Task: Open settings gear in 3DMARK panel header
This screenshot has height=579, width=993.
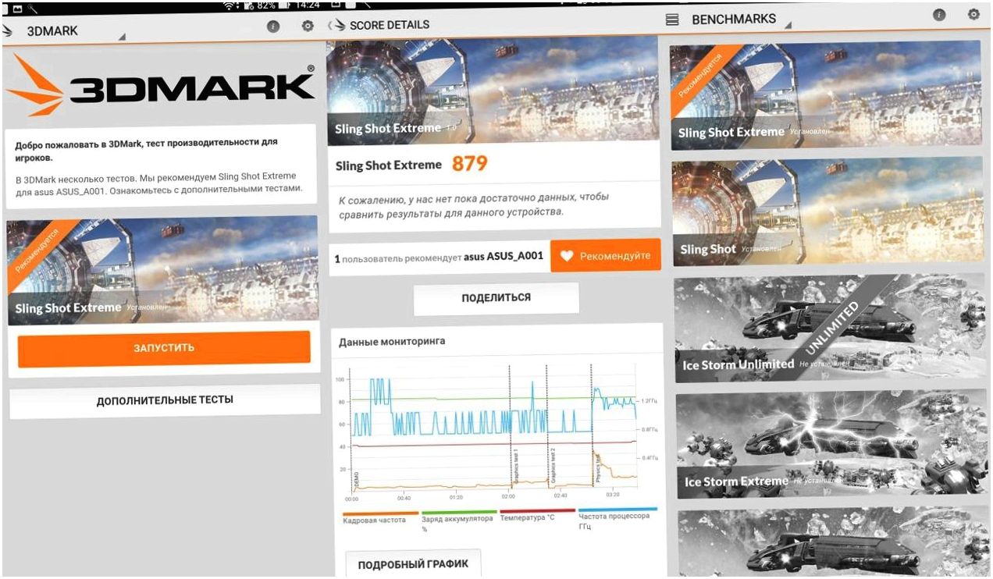Action: (308, 26)
